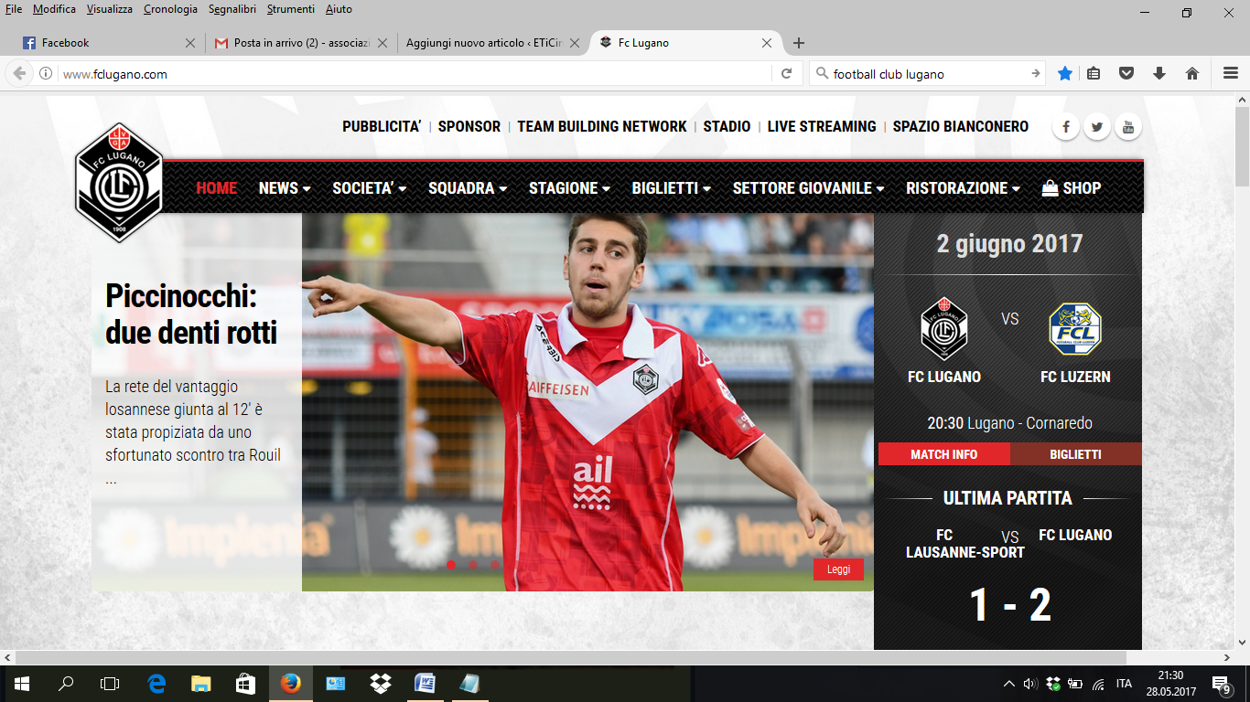Screen dimensions: 1250x702
Task: Click the FC Lugano crest logo
Action: point(118,183)
